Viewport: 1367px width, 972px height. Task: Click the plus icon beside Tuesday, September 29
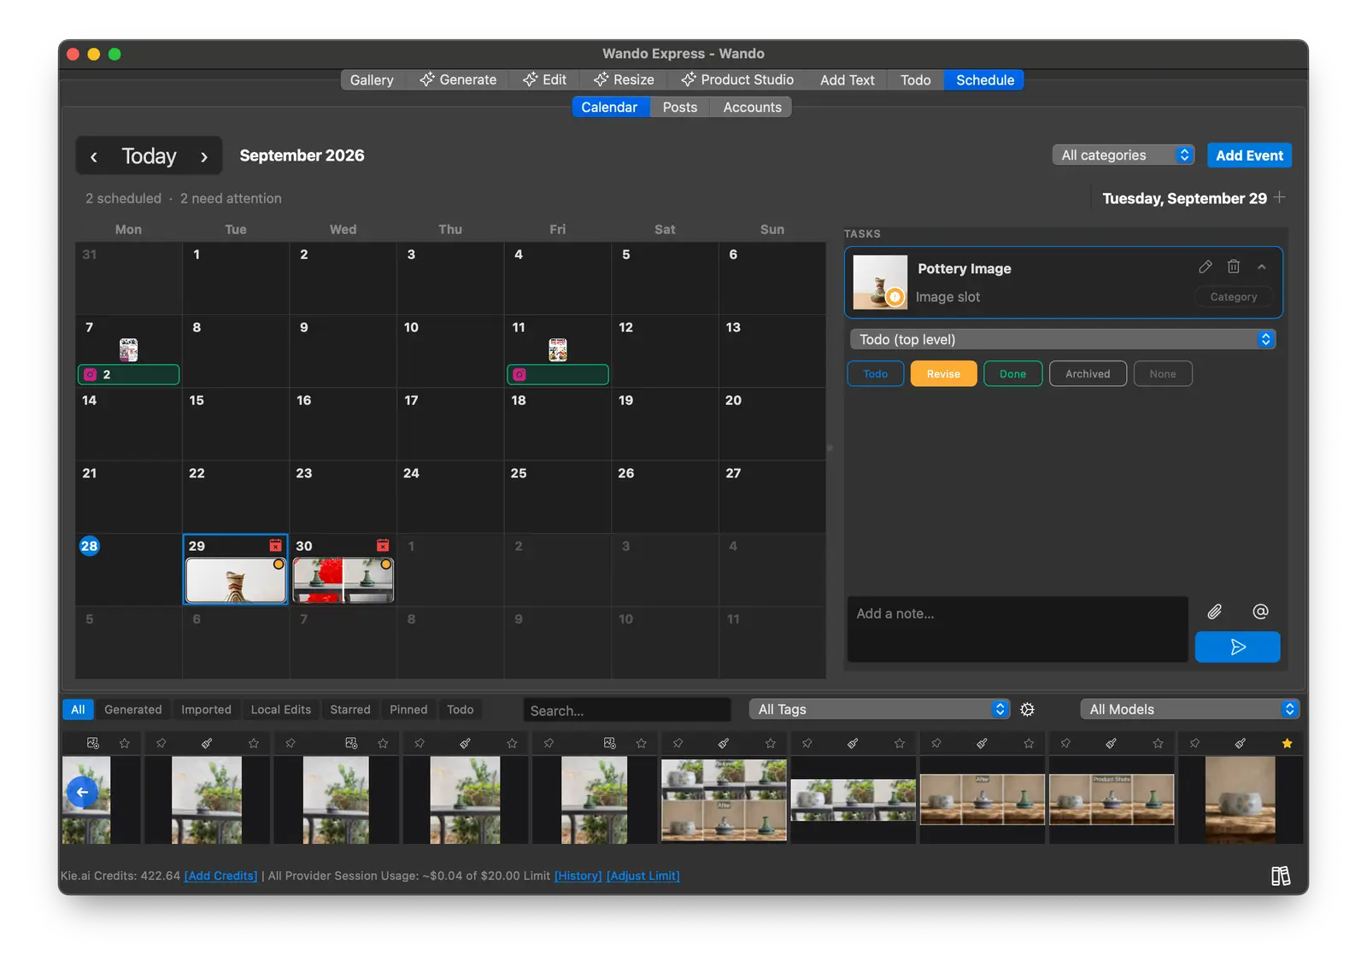pyautogui.click(x=1279, y=197)
